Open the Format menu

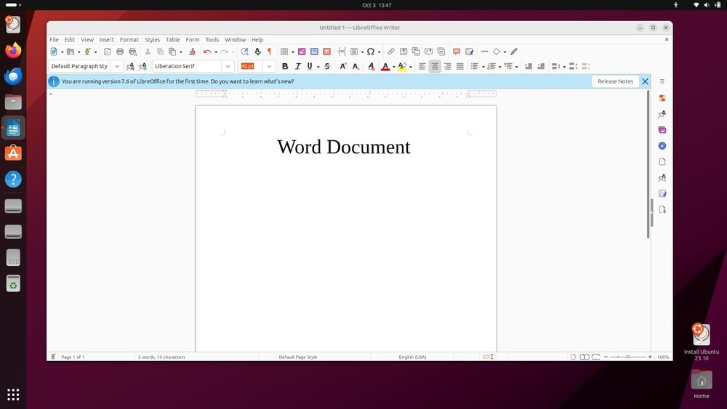[129, 40]
